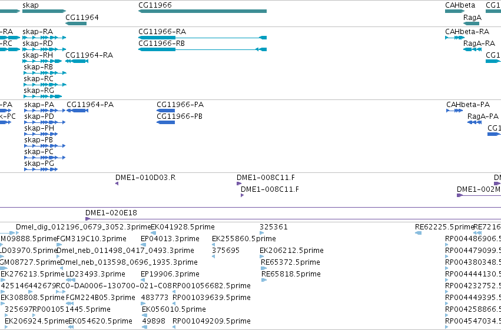Select protein CG11966-PA
501x330 pixels.
(x=180, y=105)
